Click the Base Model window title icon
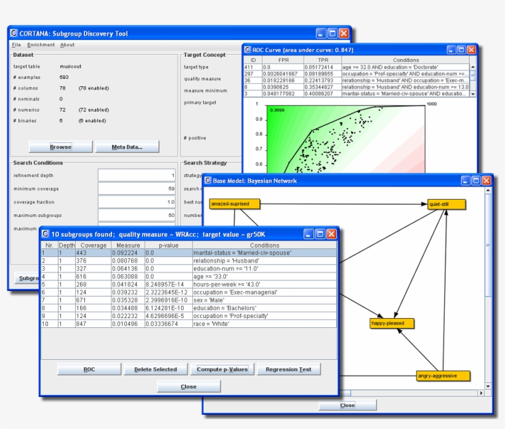The image size is (505, 429). coord(208,181)
